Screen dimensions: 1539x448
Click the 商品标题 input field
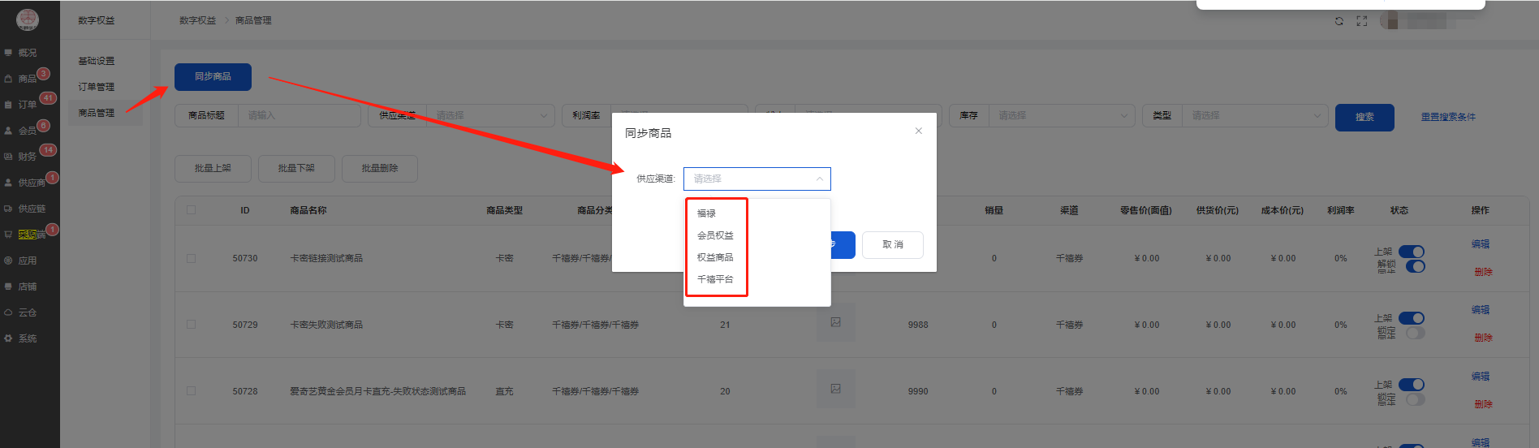tap(299, 116)
